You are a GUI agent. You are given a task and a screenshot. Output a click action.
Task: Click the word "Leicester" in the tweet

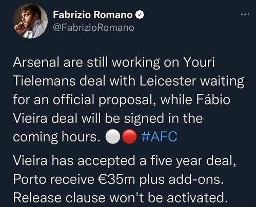pos(168,80)
